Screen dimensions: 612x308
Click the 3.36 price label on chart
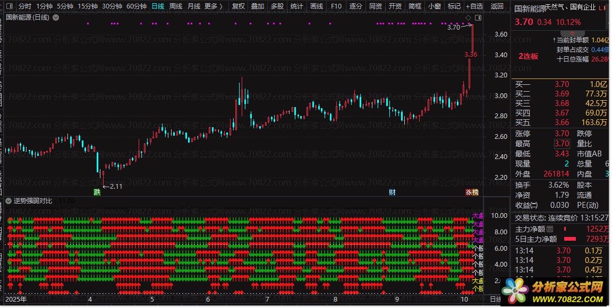click(x=471, y=55)
